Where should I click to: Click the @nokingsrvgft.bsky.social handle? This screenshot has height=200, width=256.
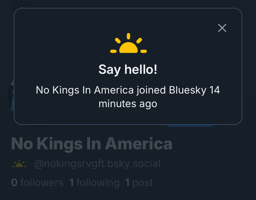97,164
